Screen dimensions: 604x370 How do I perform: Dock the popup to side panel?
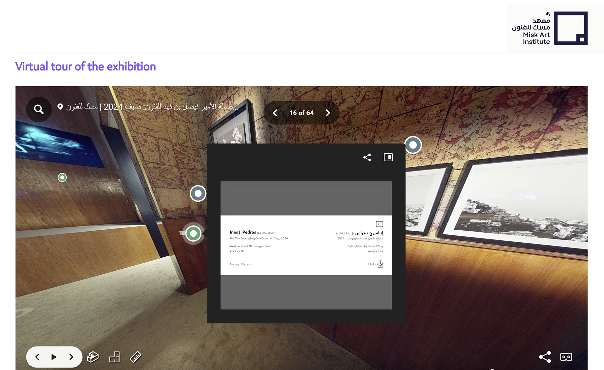(x=388, y=157)
